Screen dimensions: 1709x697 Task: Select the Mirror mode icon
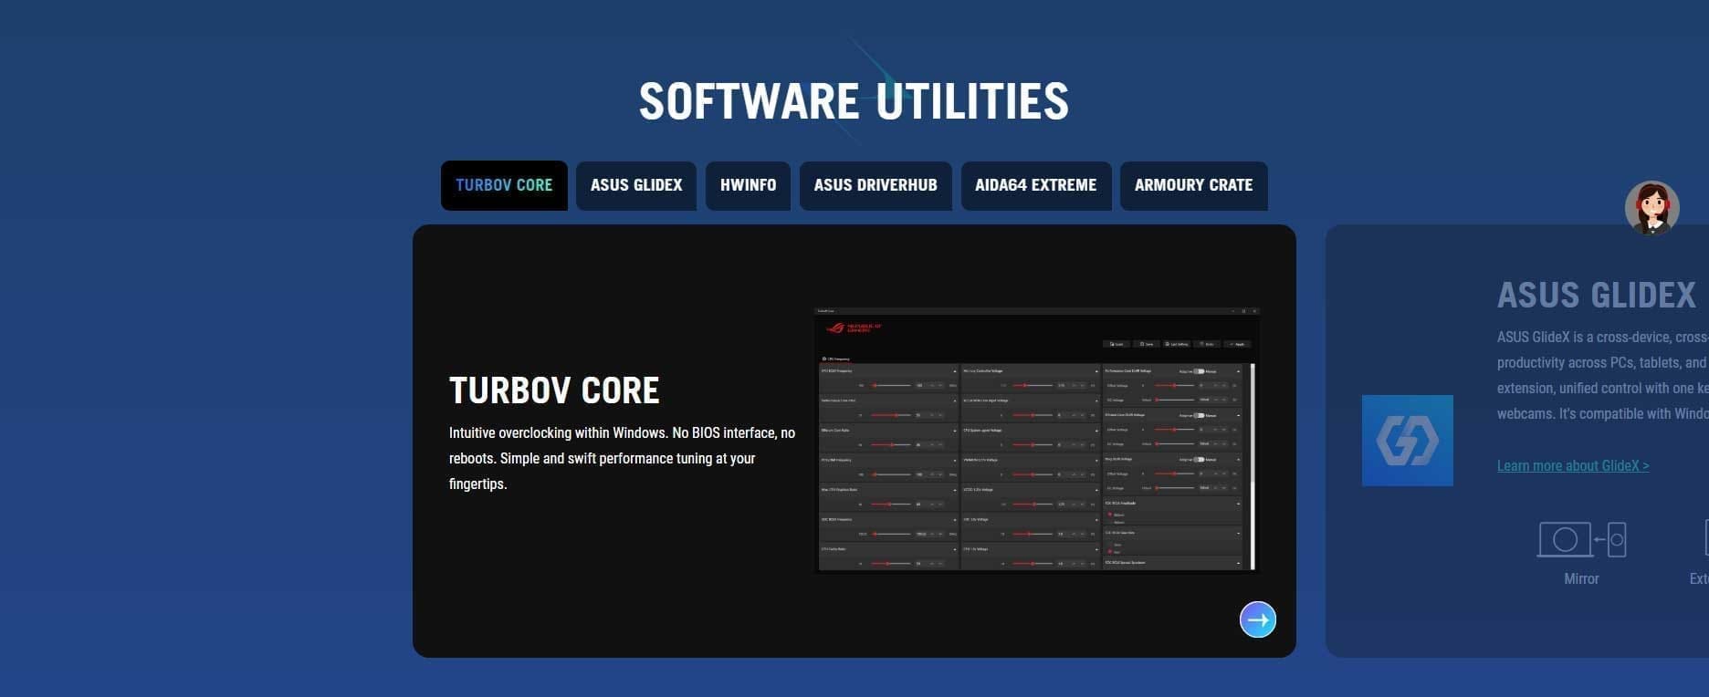click(1581, 540)
